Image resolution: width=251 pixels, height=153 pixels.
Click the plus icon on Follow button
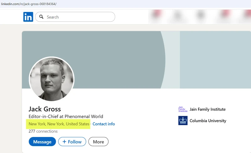tap(64, 142)
